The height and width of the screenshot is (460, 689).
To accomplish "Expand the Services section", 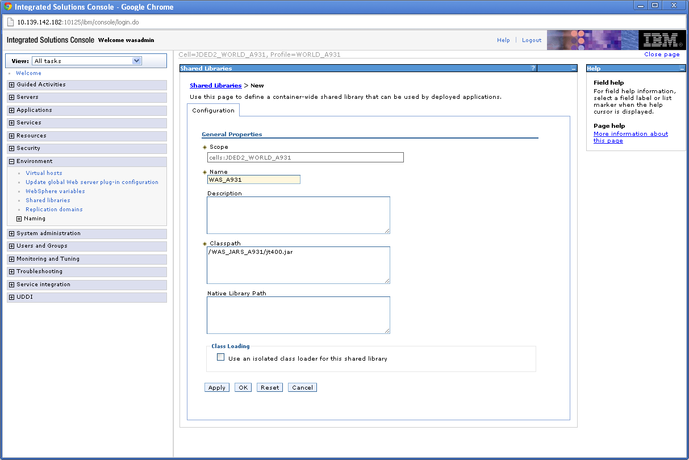I will click(12, 123).
